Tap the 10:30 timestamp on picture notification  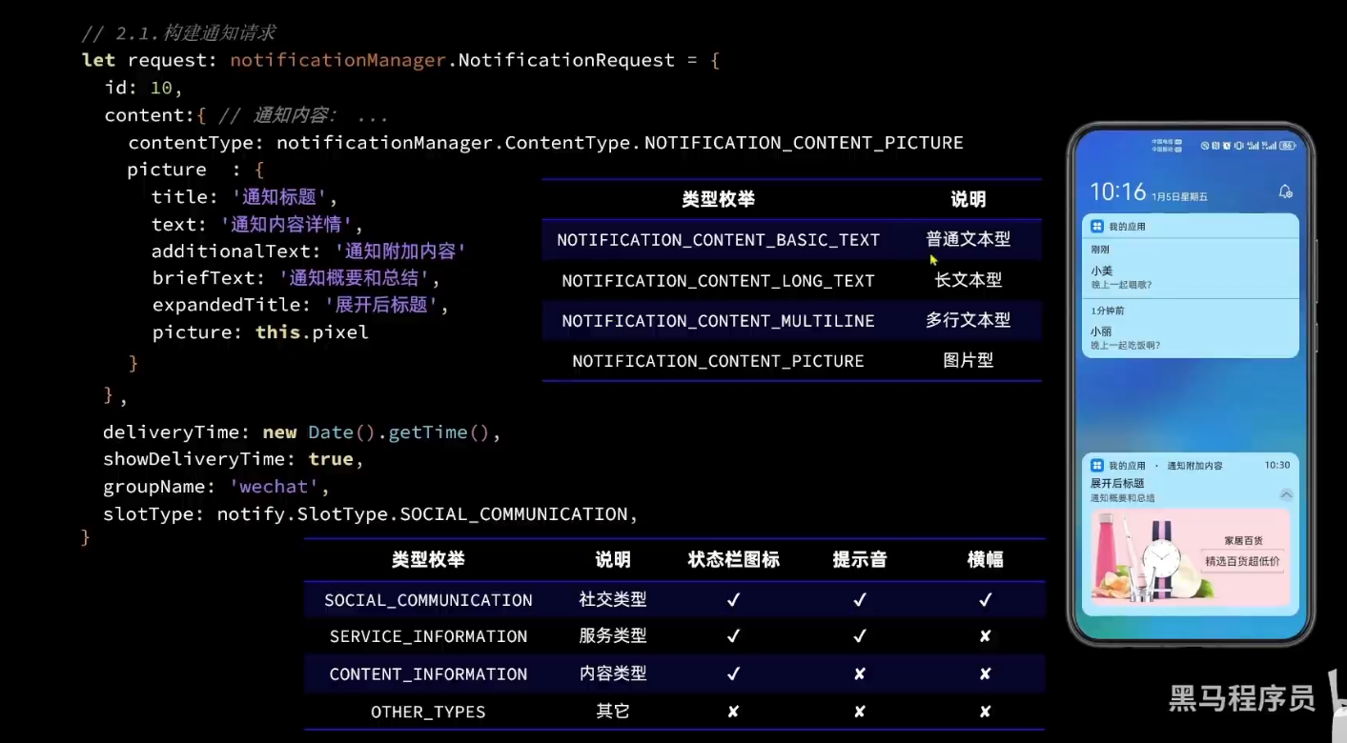point(1276,465)
